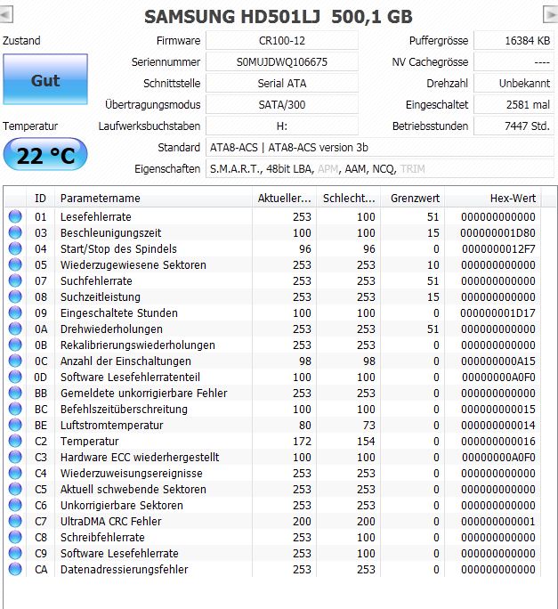The image size is (558, 609).
Task: Select the Eingeschaltete Stunden parameter name
Action: point(119,313)
